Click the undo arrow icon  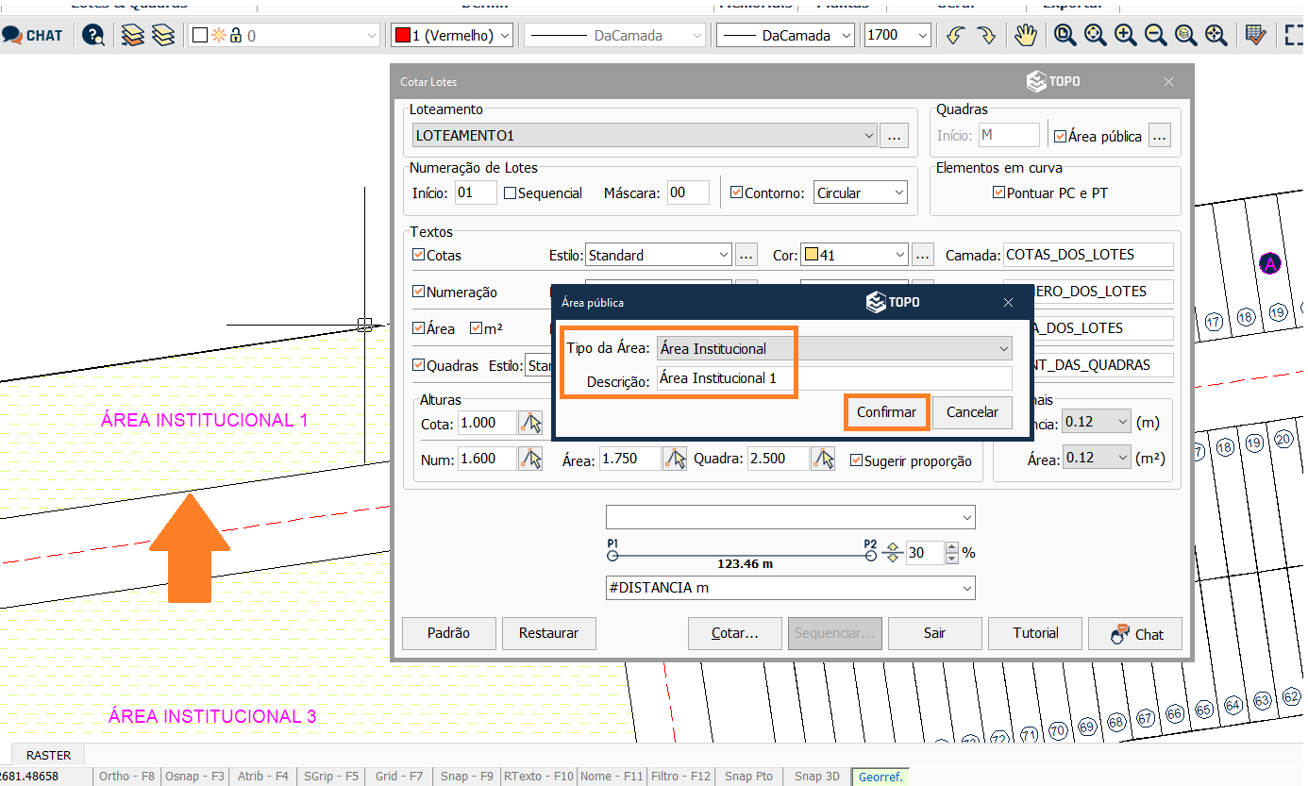pyautogui.click(x=956, y=36)
